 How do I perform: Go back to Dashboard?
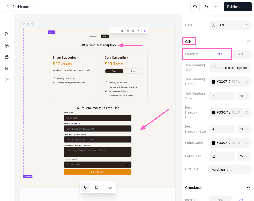18,7
